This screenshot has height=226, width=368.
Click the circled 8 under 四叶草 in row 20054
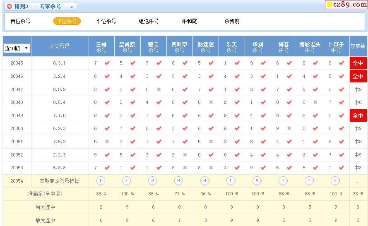coord(178,181)
